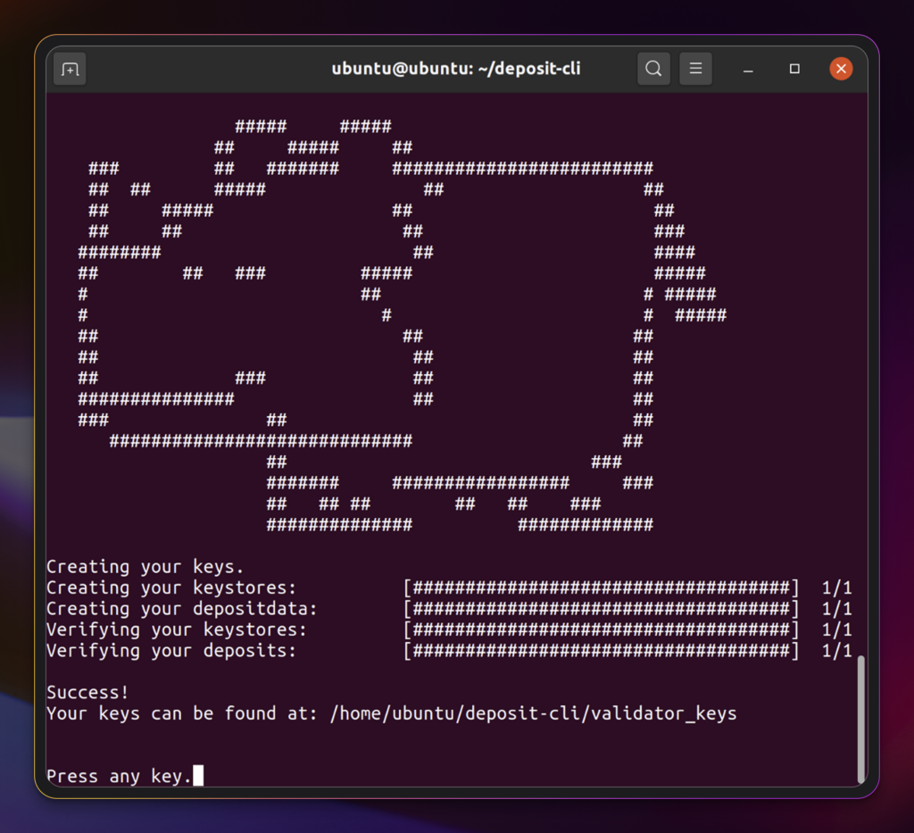Click the window title ubuntu@ubuntu: ~/deposit-cli
The height and width of the screenshot is (833, 914).
point(456,69)
